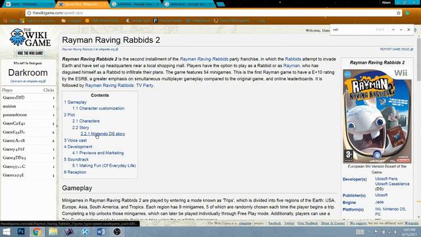Click the taskbar clock
The image size is (421, 237).
click(x=409, y=232)
